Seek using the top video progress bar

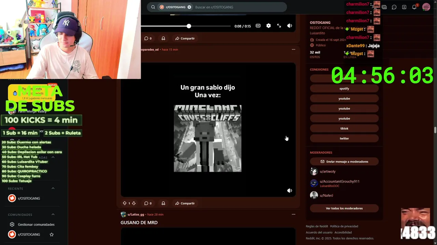pyautogui.click(x=186, y=26)
